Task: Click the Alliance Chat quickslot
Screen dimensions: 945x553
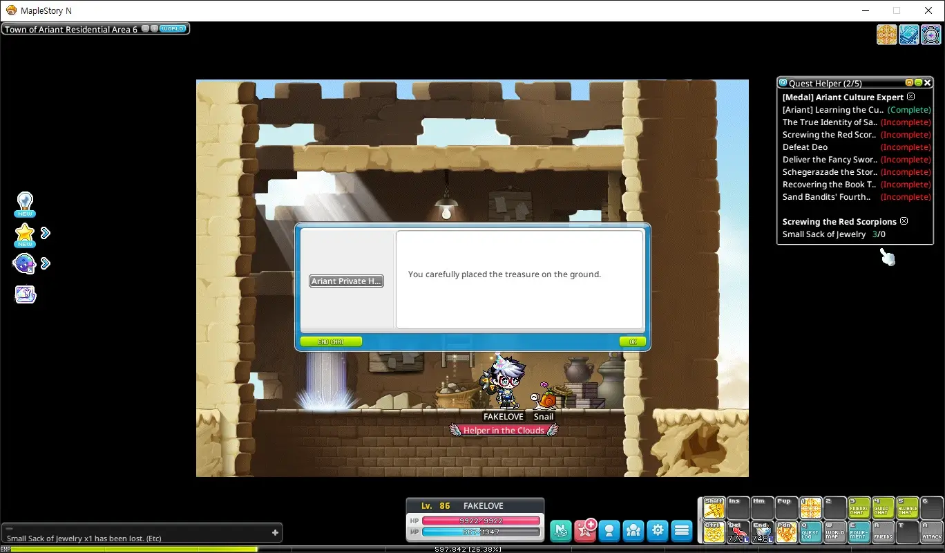Action: coord(908,508)
